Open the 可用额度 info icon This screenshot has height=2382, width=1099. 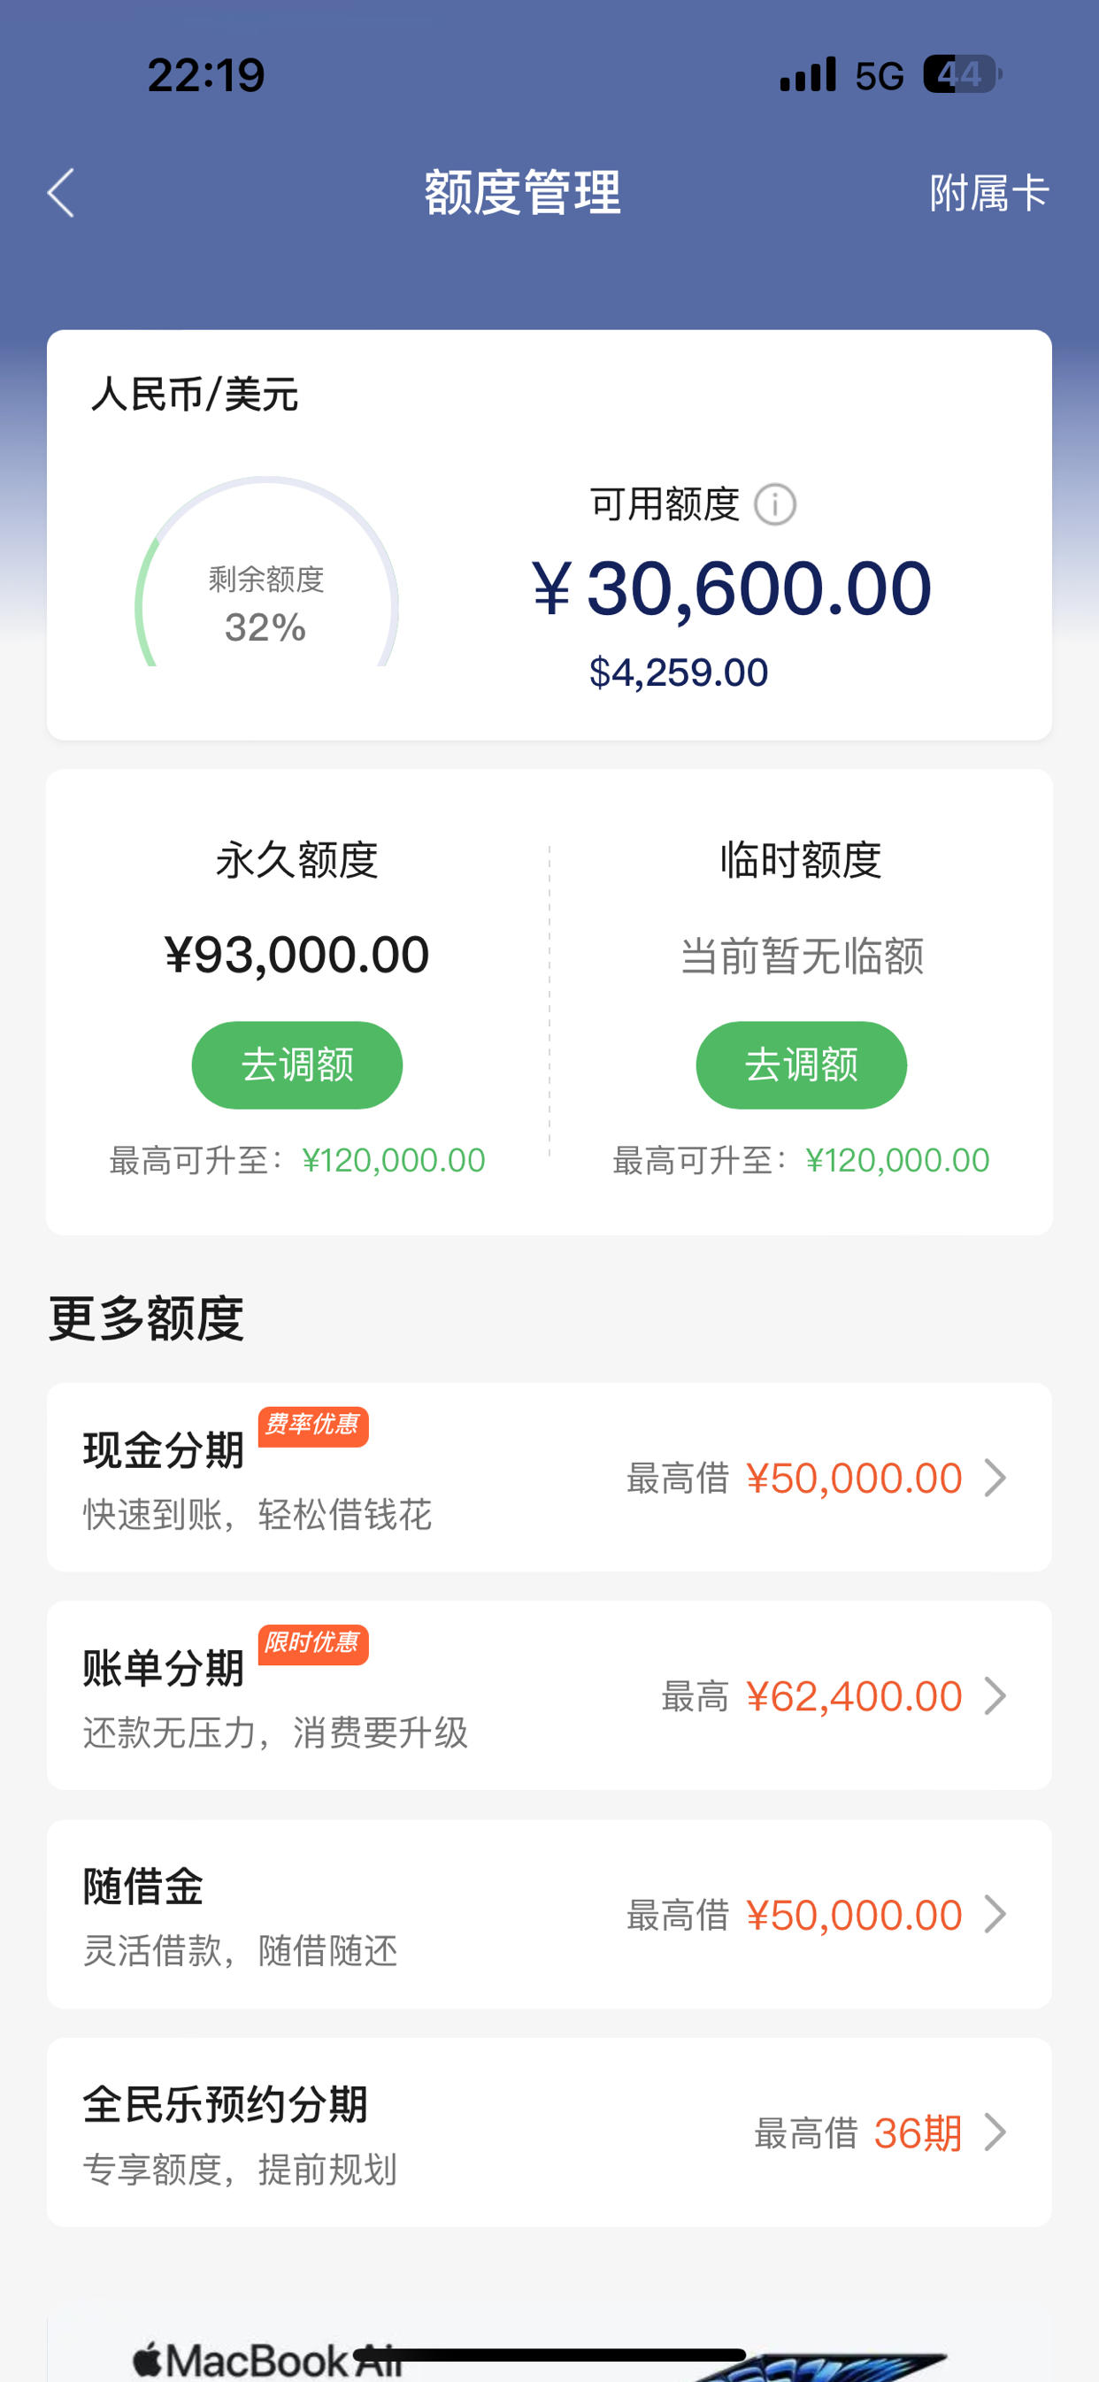pos(775,505)
